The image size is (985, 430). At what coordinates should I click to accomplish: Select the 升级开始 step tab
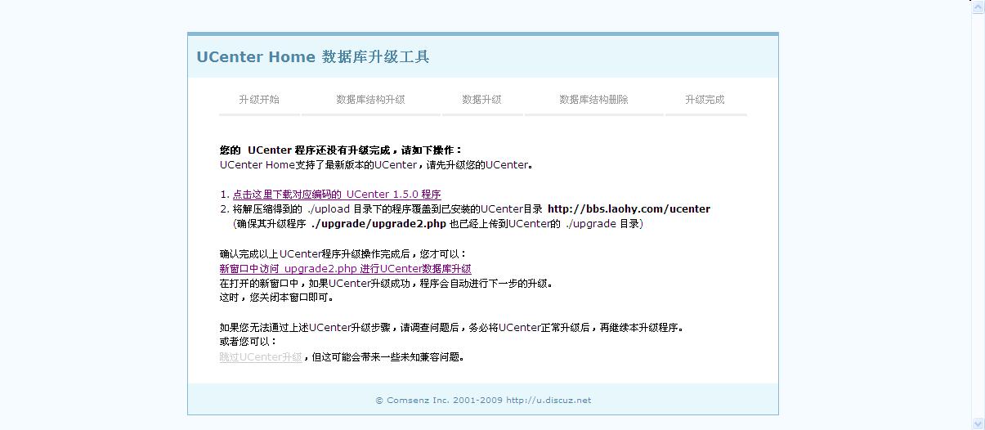pyautogui.click(x=259, y=100)
